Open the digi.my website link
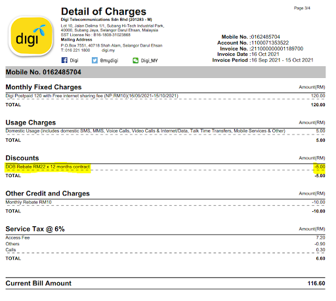 click(108, 50)
